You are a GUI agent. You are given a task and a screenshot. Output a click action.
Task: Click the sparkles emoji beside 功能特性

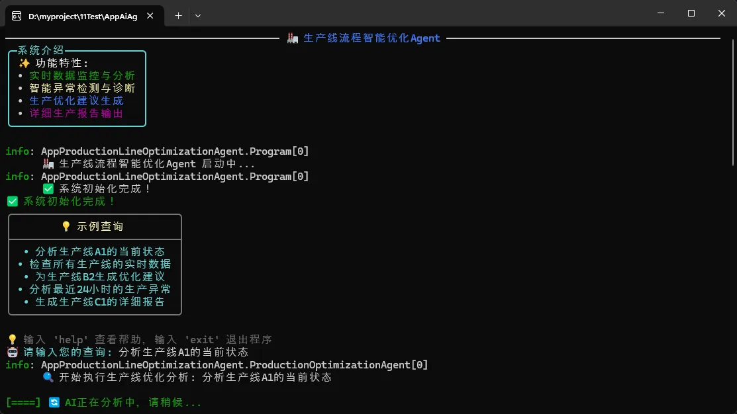[24, 63]
